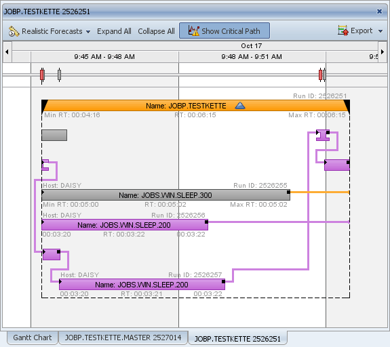This screenshot has height=347, width=390.
Task: Click the Oct 17 date header
Action: tap(251, 45)
